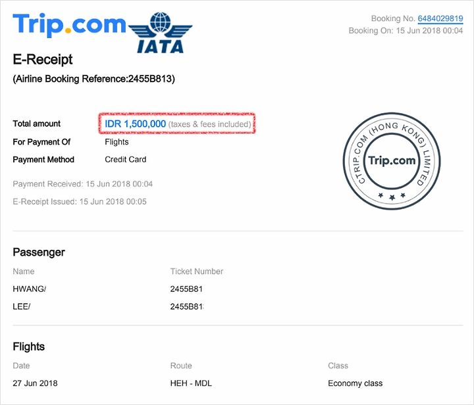Image resolution: width=474 pixels, height=405 pixels.
Task: Click the For Payment Of label
Action: pos(41,142)
